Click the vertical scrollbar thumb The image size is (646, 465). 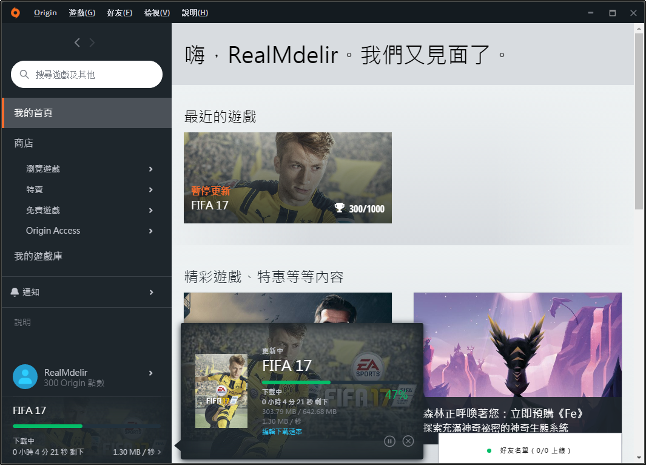pyautogui.click(x=639, y=121)
